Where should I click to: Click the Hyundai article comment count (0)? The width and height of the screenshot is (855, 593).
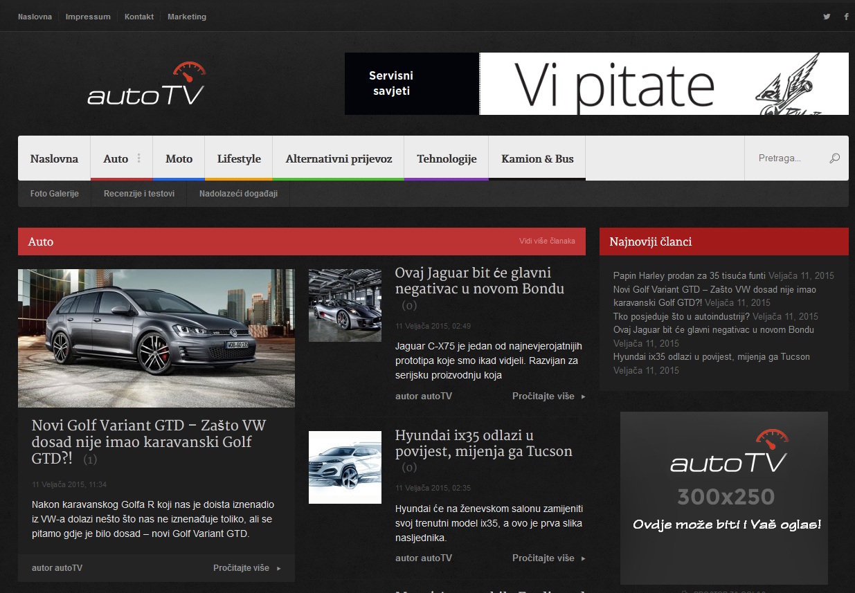410,468
